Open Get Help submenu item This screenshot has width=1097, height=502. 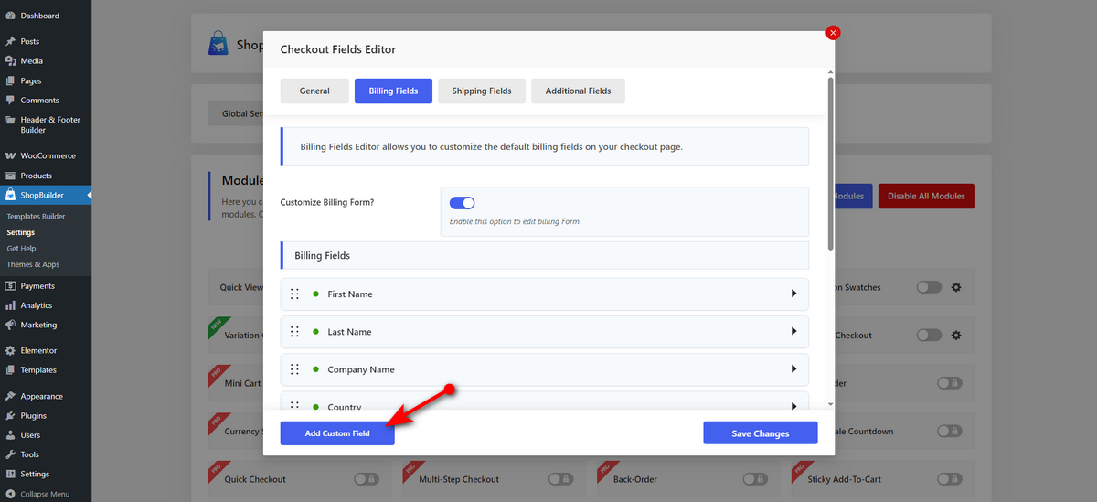pyautogui.click(x=21, y=249)
